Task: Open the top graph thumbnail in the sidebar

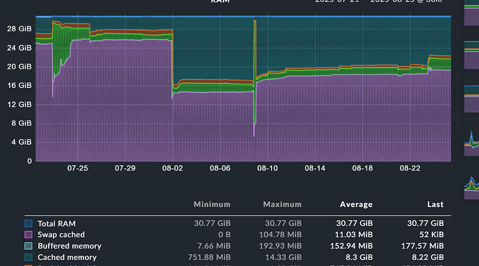Action: (x=471, y=12)
